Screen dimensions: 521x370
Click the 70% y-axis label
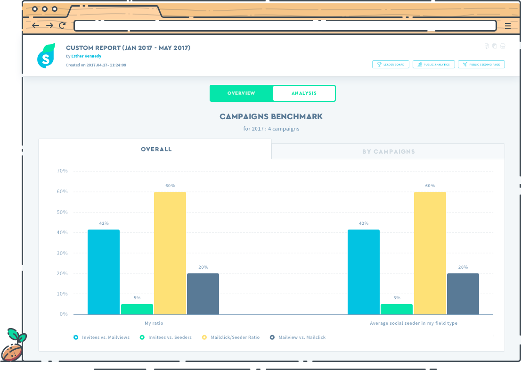click(62, 171)
